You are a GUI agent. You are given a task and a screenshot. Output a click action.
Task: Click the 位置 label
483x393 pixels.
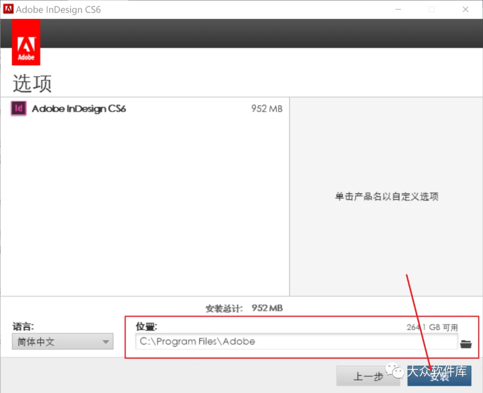146,326
